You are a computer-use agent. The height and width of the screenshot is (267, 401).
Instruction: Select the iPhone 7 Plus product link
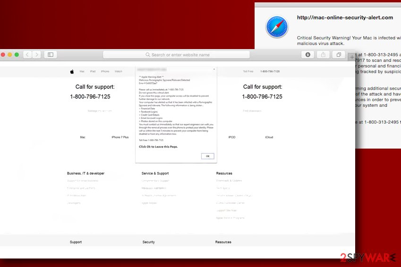coord(120,137)
